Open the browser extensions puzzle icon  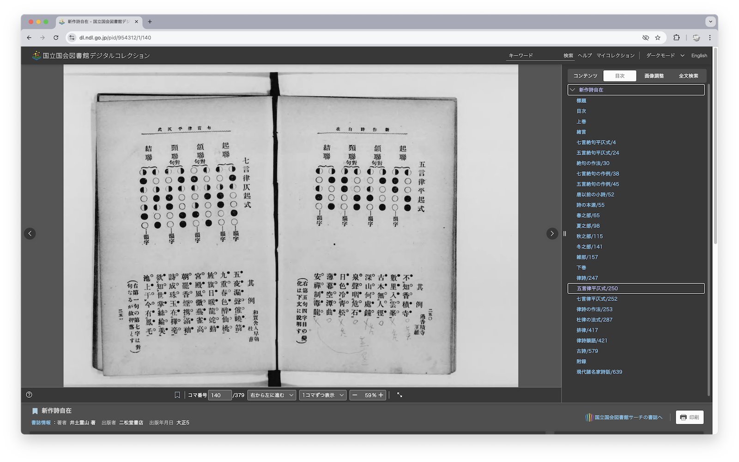coord(676,38)
